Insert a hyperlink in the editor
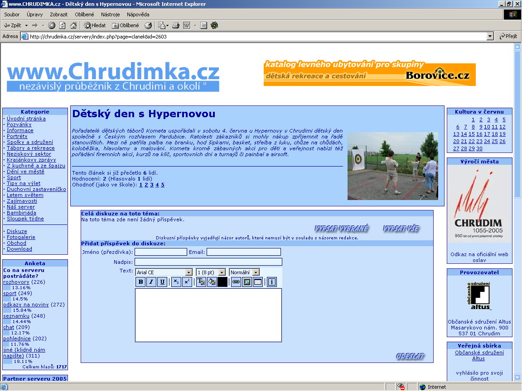 (x=236, y=282)
